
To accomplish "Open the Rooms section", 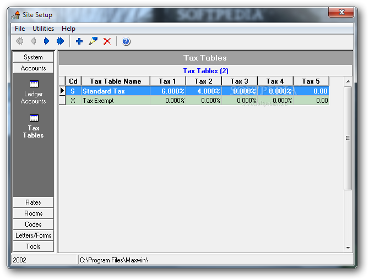I will click(x=33, y=213).
